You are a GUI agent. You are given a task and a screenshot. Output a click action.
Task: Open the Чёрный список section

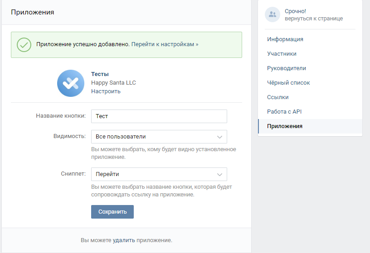288,83
